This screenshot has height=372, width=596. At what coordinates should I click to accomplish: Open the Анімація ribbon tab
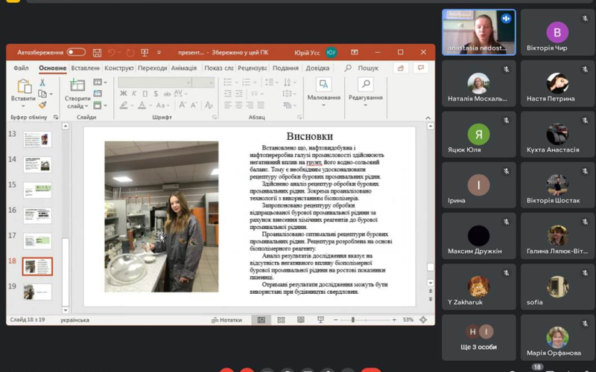coord(184,68)
